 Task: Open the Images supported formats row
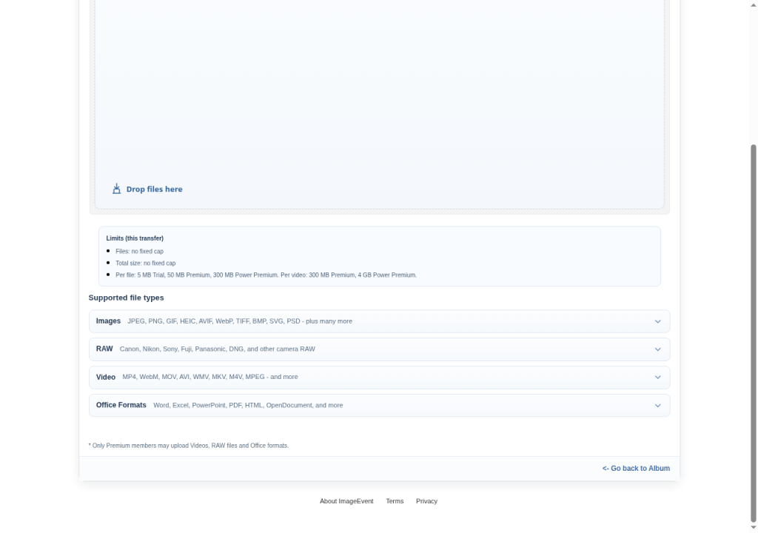point(380,321)
